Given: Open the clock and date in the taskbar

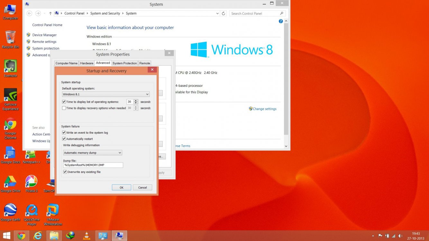Looking at the screenshot, I should [416, 236].
